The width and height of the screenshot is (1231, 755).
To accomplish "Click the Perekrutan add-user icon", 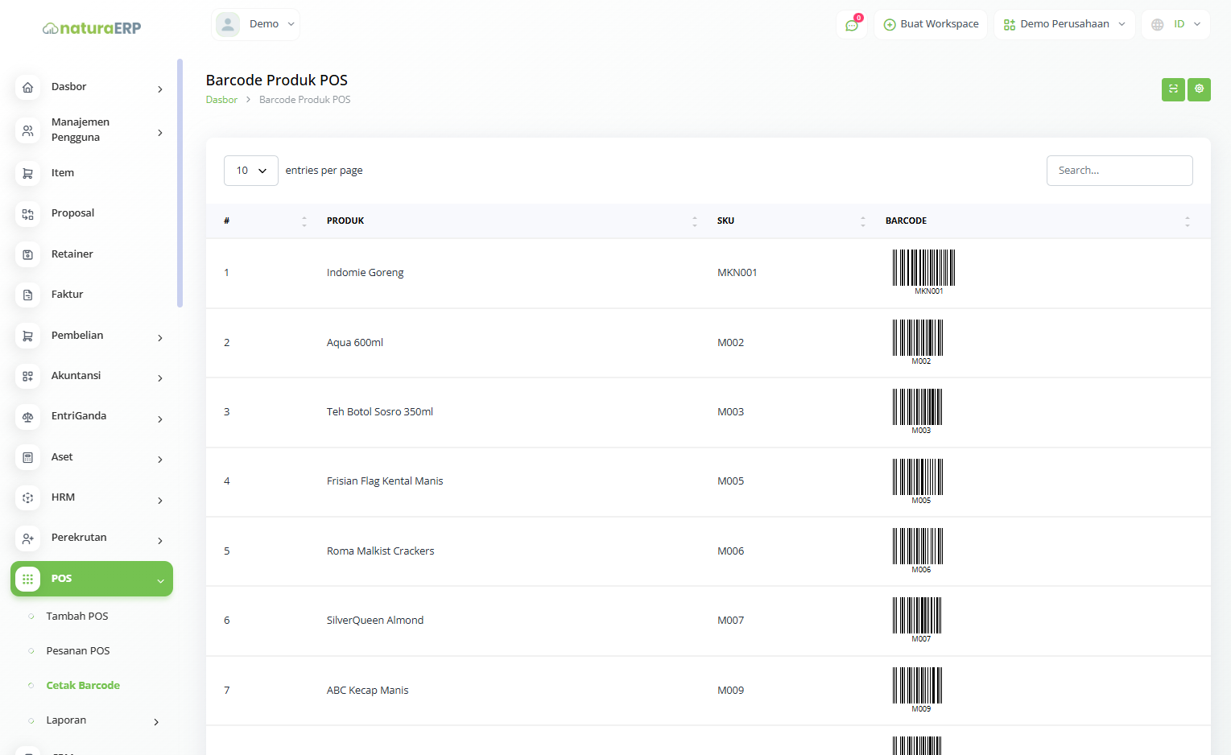I will [x=28, y=538].
